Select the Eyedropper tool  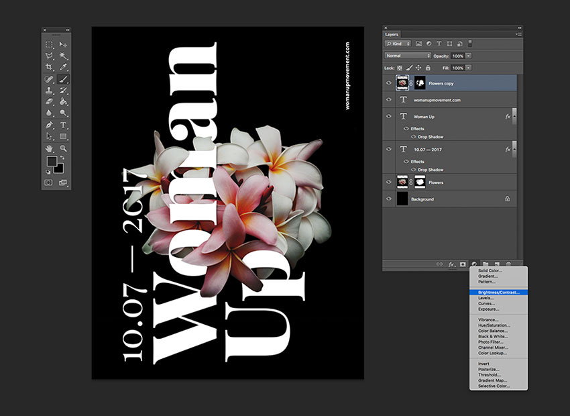[x=63, y=67]
